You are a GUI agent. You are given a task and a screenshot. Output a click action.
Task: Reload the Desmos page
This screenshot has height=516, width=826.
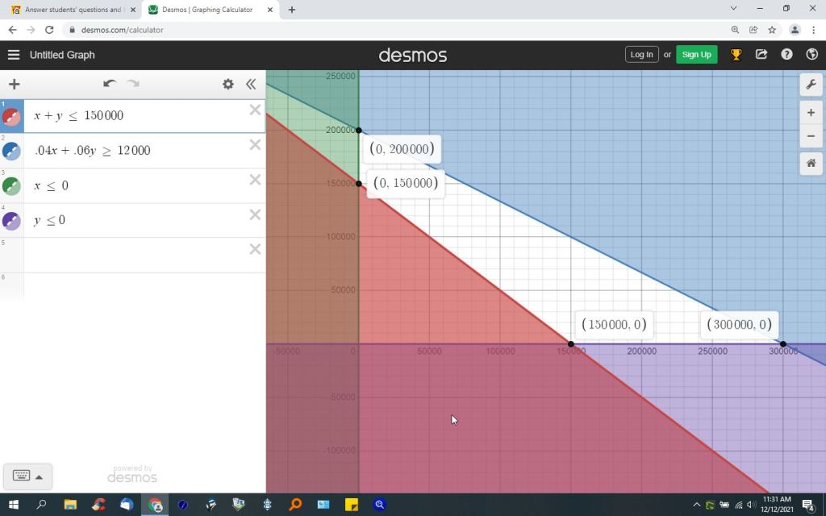click(x=49, y=30)
